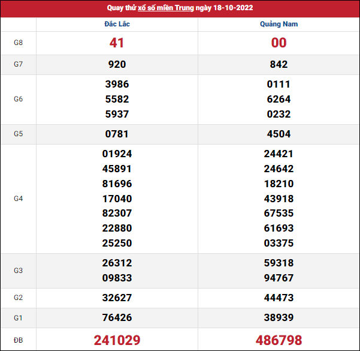Click the Quảng Nam column header

click(279, 24)
